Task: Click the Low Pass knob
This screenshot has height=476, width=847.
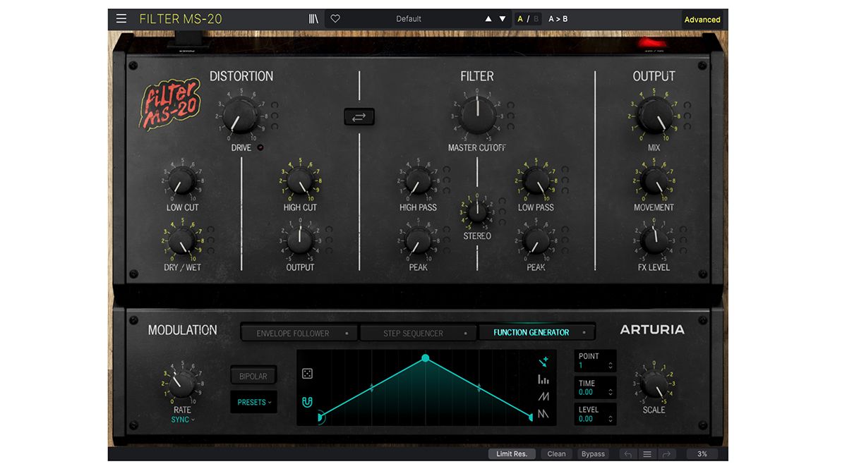Action: tap(536, 181)
